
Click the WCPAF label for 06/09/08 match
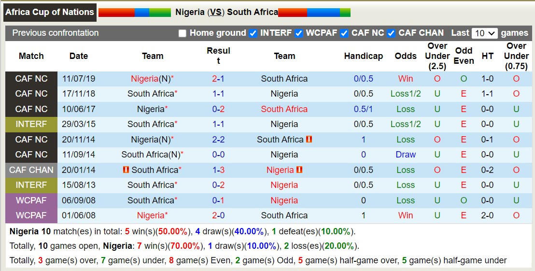click(31, 200)
